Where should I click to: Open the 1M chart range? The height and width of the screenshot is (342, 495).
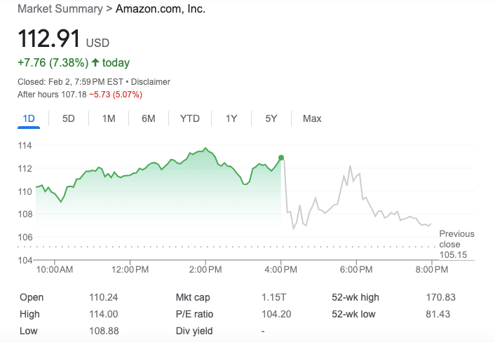click(x=109, y=118)
